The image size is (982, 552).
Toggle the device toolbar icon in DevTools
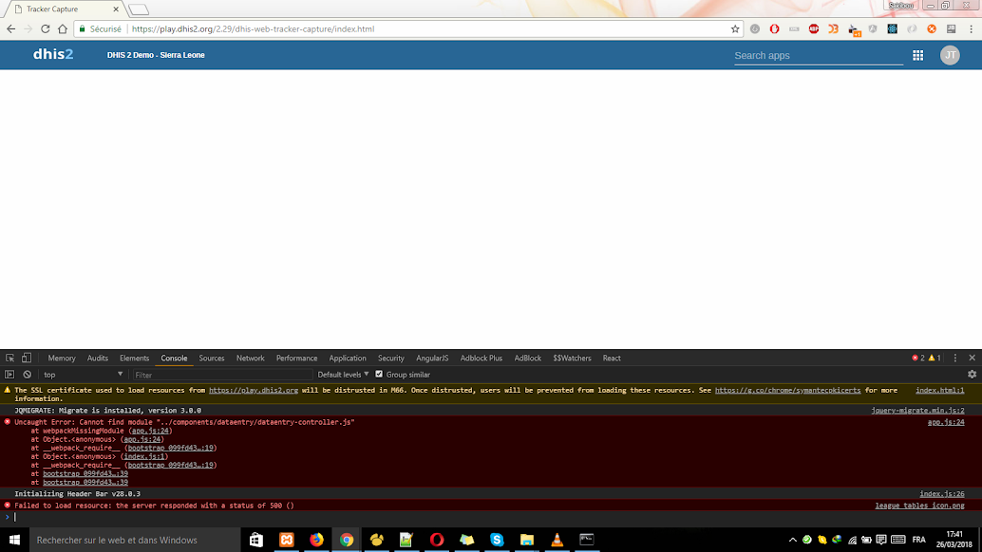tap(27, 359)
